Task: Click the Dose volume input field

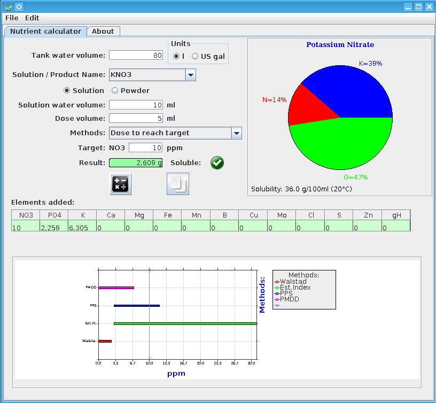Action: pos(136,118)
